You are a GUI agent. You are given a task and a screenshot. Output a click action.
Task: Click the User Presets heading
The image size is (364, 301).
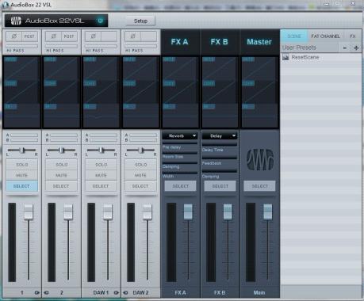[299, 48]
